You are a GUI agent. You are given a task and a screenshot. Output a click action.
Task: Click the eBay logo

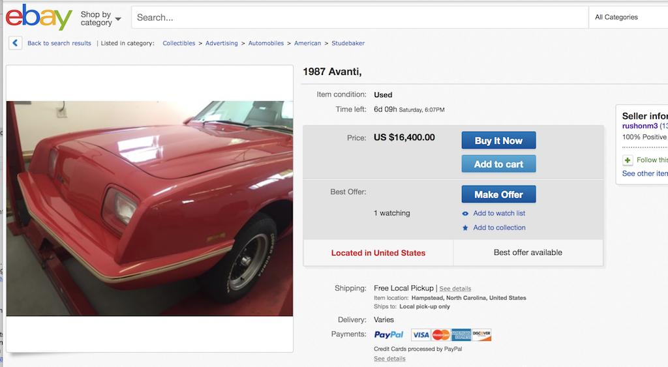[38, 18]
